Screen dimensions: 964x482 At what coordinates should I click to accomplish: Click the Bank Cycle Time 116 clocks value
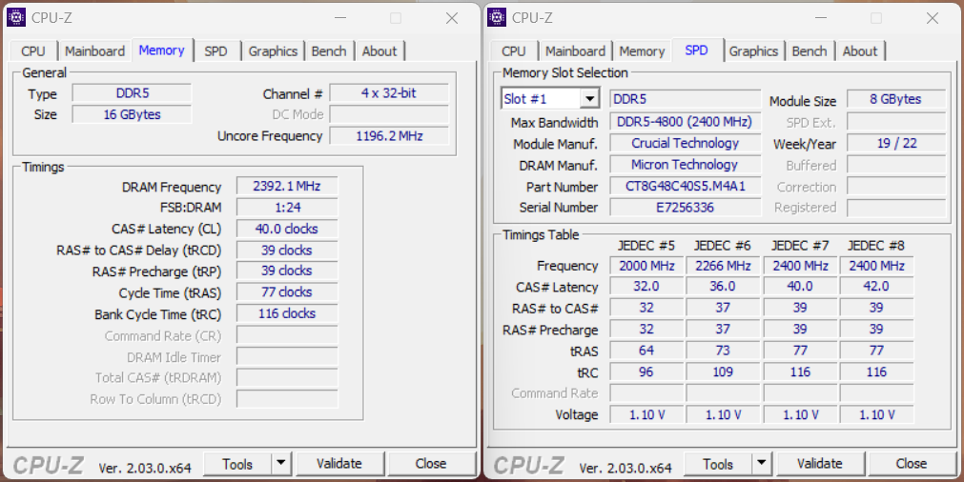coord(286,313)
